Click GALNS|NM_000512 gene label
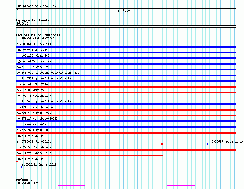 (29, 183)
